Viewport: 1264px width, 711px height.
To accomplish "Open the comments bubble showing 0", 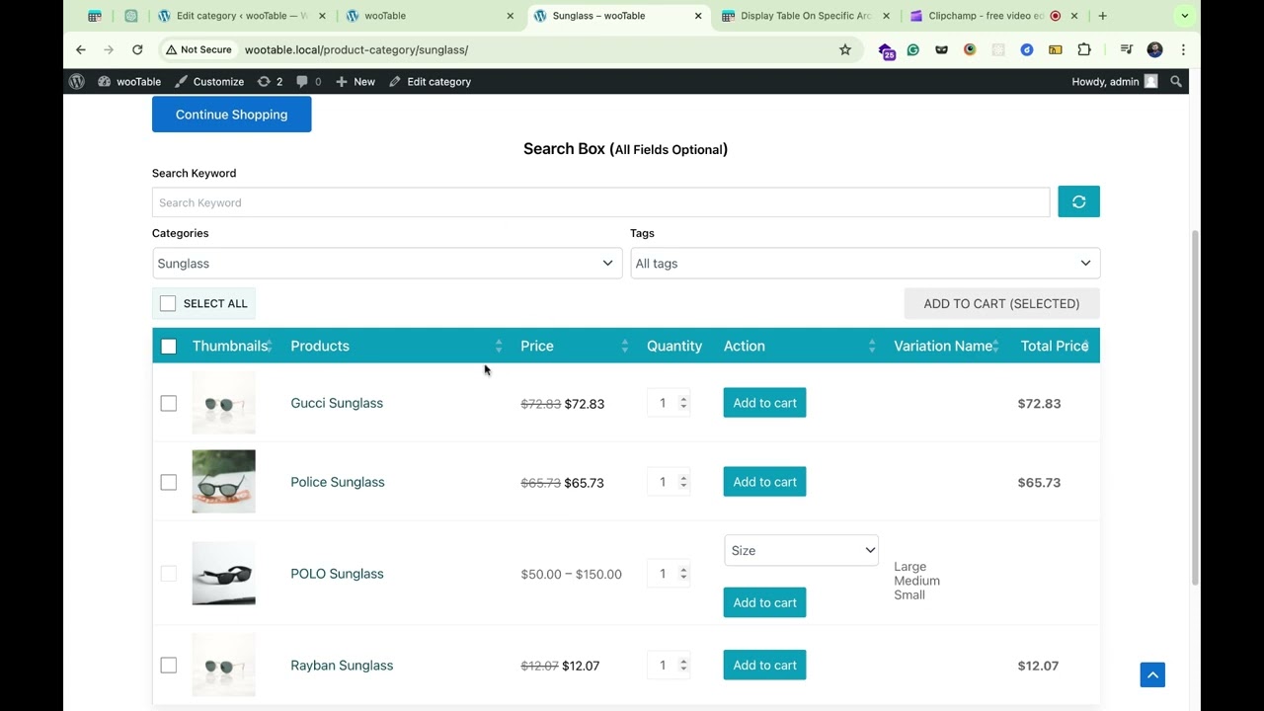I will [309, 82].
